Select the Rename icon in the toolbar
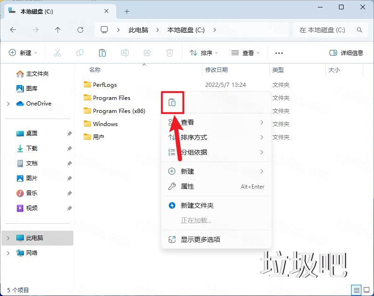This screenshot has height=296, width=374. click(x=125, y=52)
